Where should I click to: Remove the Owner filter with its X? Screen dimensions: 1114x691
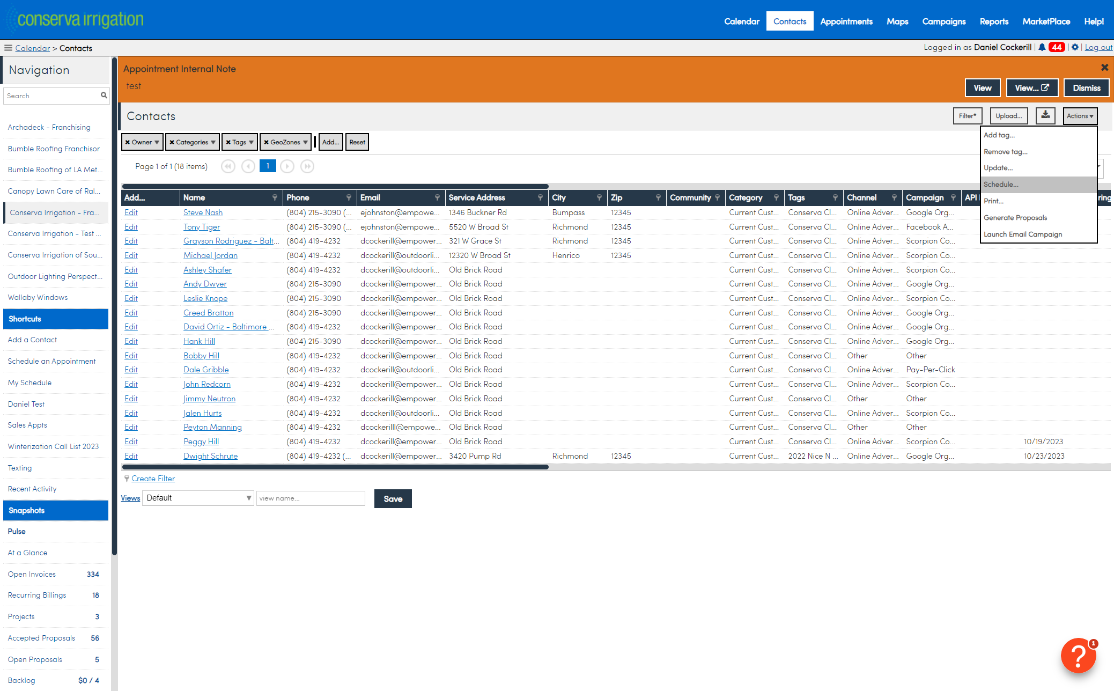click(128, 142)
